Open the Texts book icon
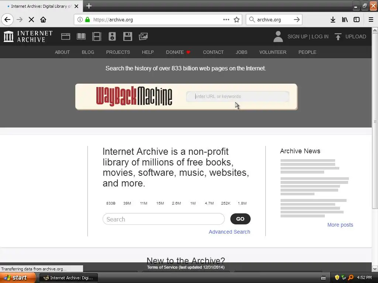The height and width of the screenshot is (283, 378). [x=81, y=36]
